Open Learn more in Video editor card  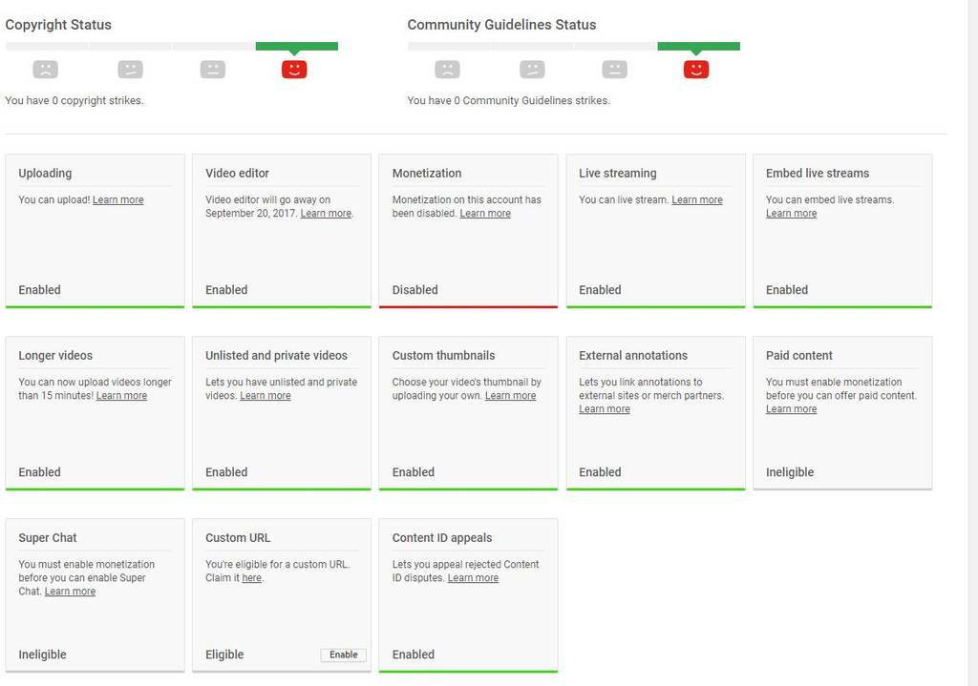tap(326, 214)
